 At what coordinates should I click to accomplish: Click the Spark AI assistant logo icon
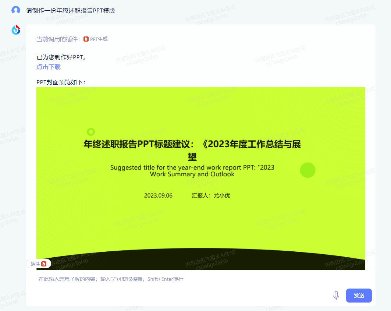(15, 29)
